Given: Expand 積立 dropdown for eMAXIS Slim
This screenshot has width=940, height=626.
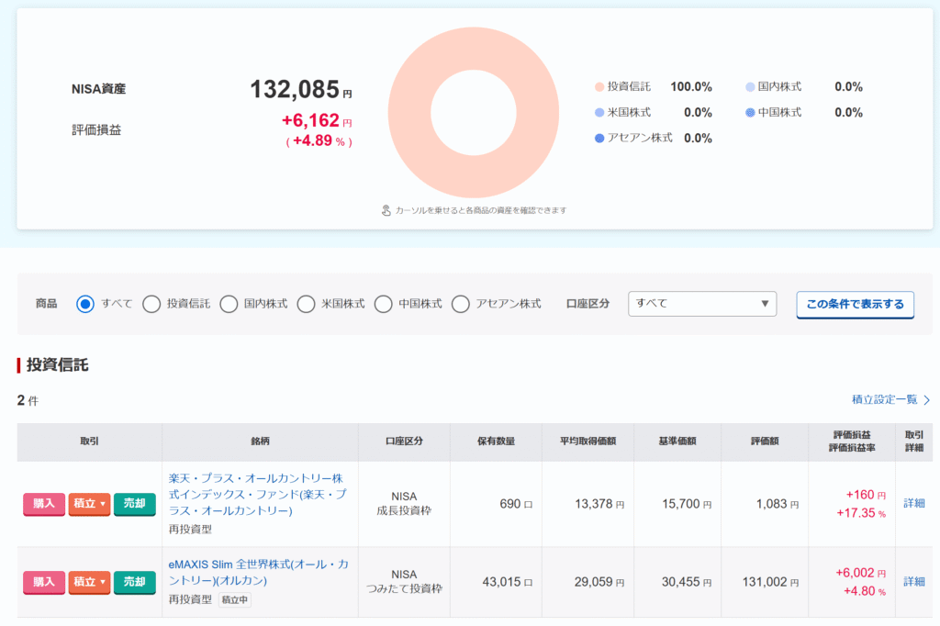Looking at the screenshot, I should (x=89, y=582).
